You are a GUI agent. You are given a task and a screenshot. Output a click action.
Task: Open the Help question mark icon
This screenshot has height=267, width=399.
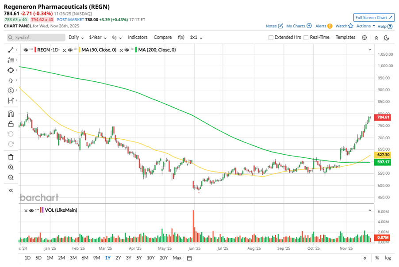coord(390,27)
